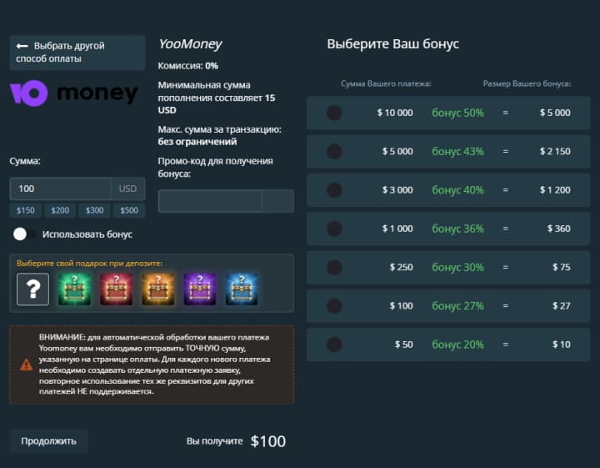Select the $3 000 bonus 40% radio

(334, 190)
